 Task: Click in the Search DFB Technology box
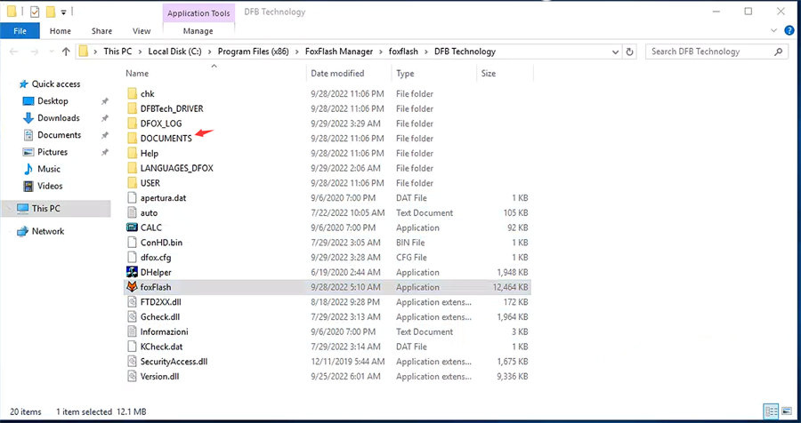[712, 52]
